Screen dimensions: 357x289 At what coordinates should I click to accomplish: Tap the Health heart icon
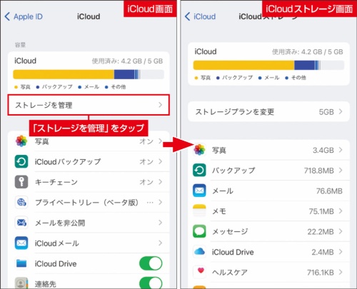click(201, 271)
